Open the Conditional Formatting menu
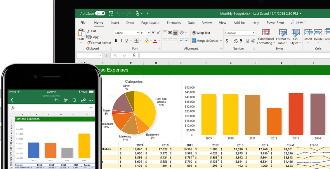Viewport: 330px width, 169px height. pos(266,37)
